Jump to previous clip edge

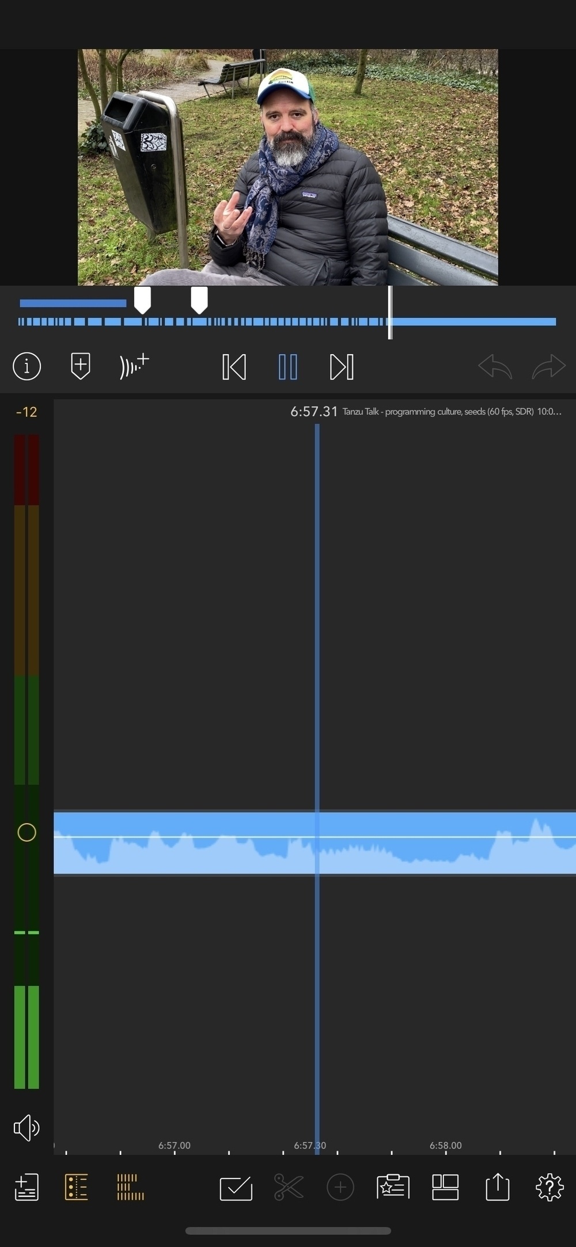[x=234, y=367]
